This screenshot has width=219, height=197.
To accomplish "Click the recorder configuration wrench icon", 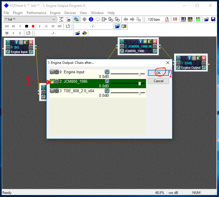I will (x=84, y=33).
